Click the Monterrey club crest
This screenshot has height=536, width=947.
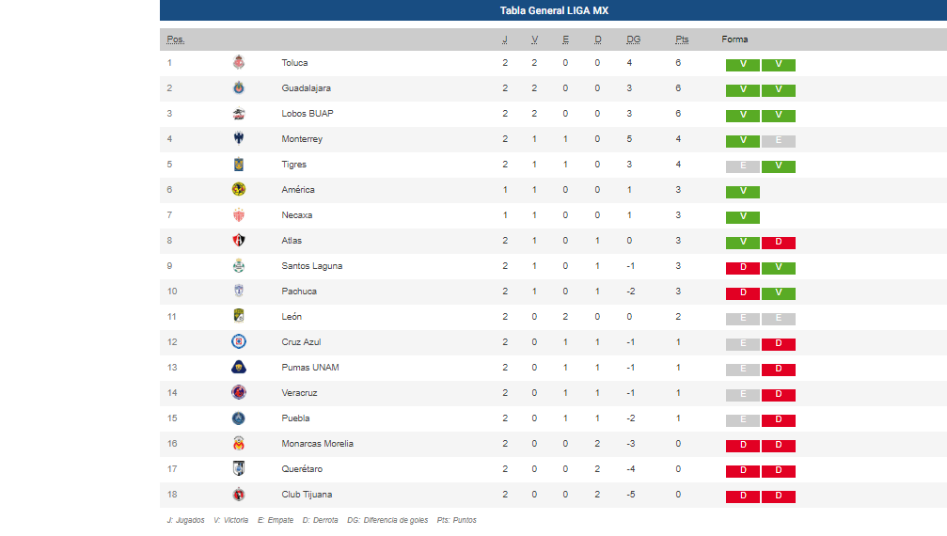239,139
